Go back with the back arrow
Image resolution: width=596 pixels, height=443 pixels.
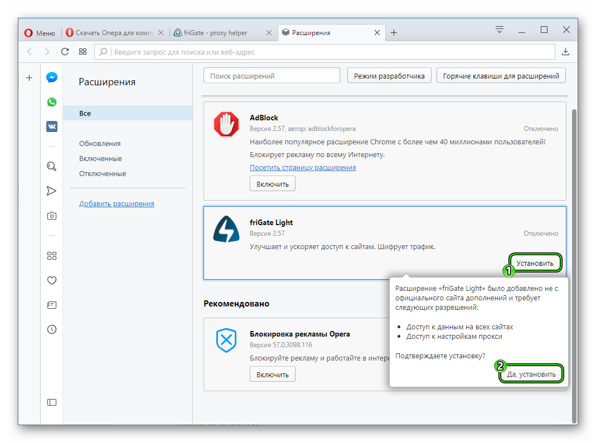pos(30,52)
